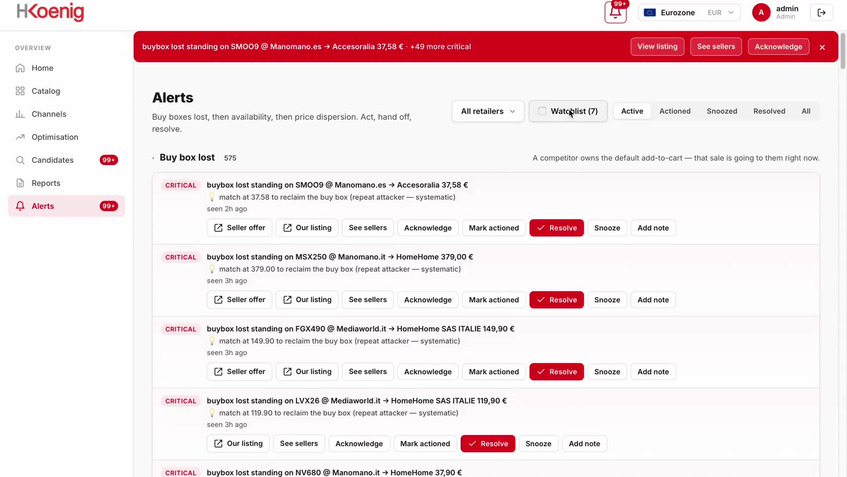Open the notifications bell in header

click(616, 13)
